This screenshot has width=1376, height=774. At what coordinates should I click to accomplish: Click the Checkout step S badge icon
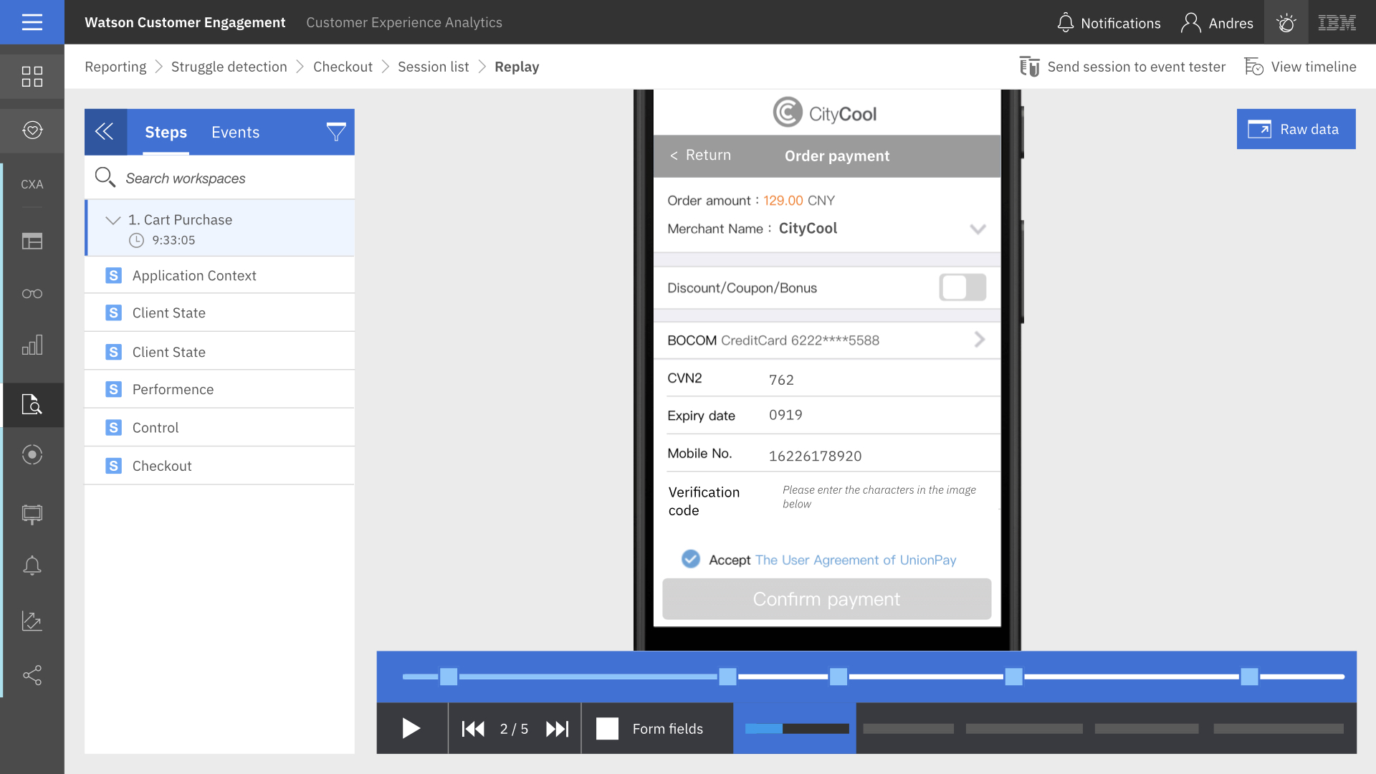click(x=113, y=466)
